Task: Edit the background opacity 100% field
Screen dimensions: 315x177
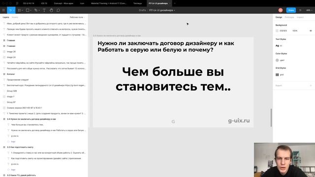Action: [x=295, y=30]
